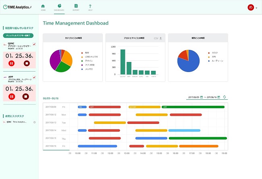Click the 現在取り組んでいるタスク section heading
The height and width of the screenshot is (179, 262).
coord(19,28)
